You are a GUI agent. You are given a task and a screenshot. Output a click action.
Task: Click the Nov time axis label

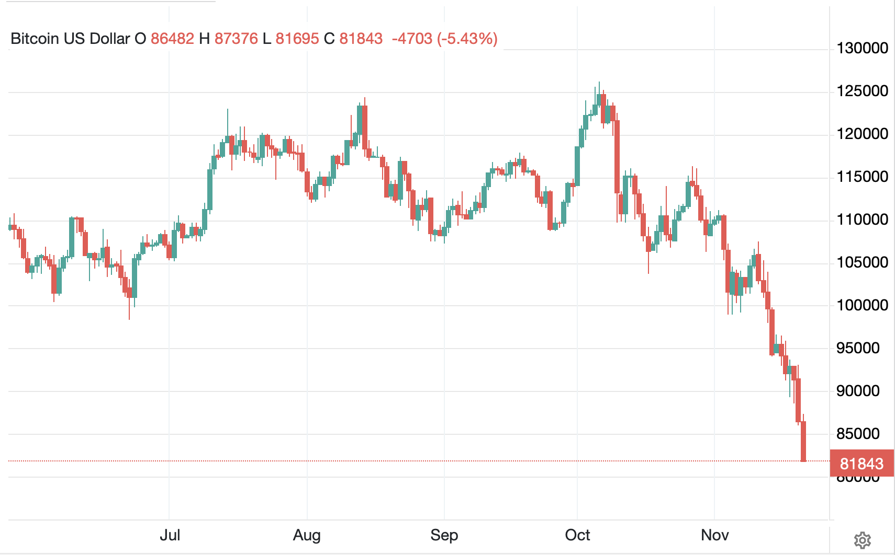(x=714, y=535)
